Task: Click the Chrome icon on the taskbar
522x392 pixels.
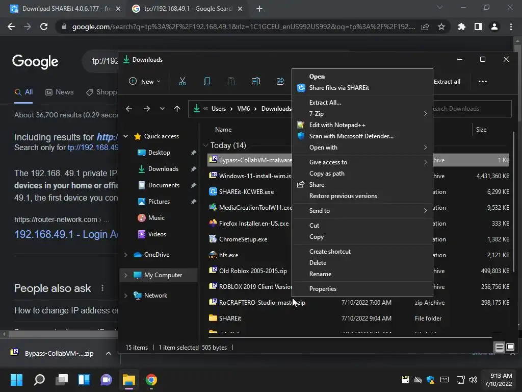Action: click(x=151, y=380)
